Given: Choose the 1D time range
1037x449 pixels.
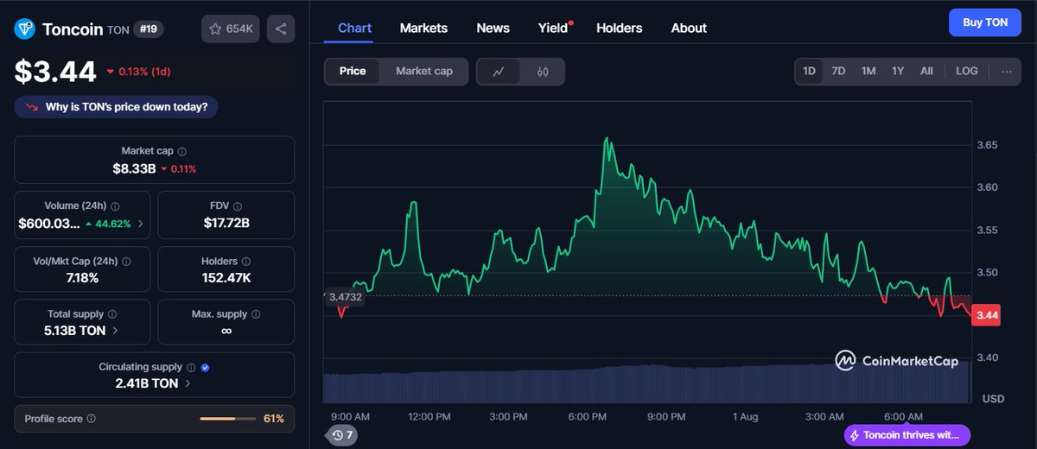Looking at the screenshot, I should pyautogui.click(x=810, y=71).
